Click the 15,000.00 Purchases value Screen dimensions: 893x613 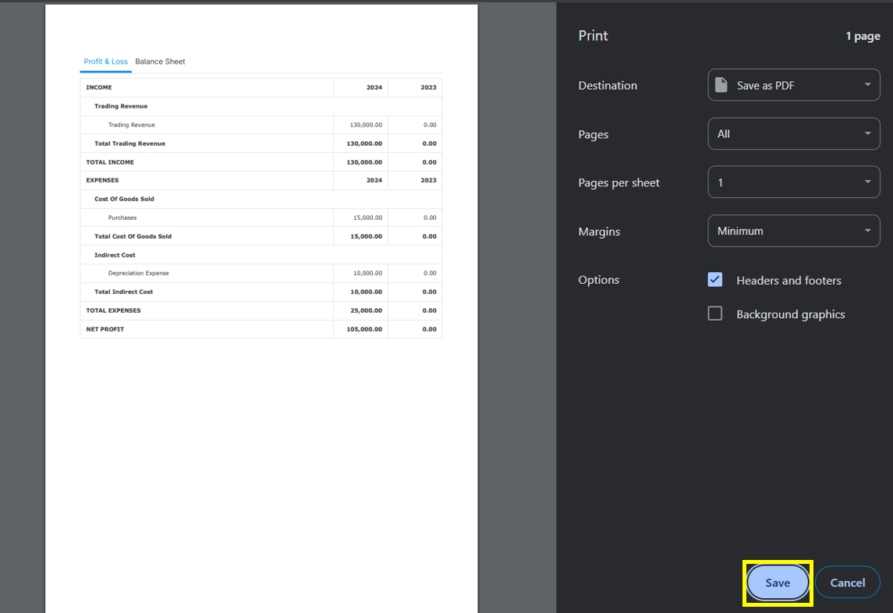367,218
